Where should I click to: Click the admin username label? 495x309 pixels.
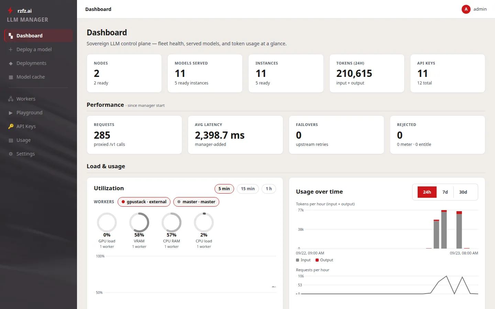(x=480, y=9)
